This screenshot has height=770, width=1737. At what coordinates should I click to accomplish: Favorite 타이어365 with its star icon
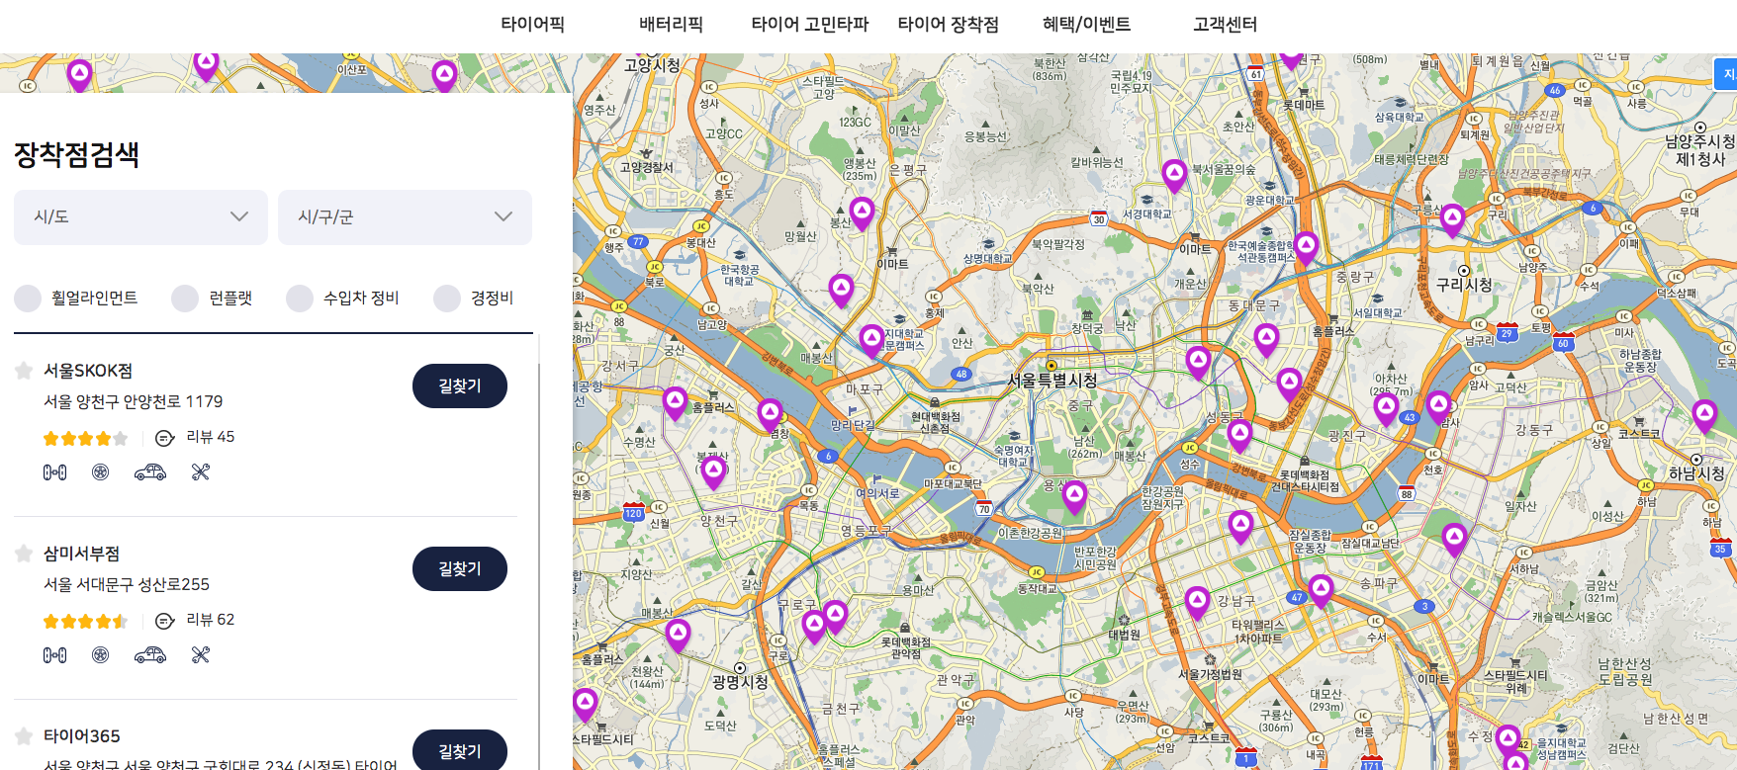point(24,736)
